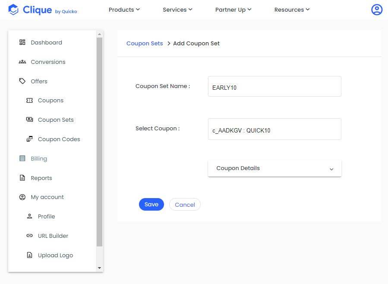The width and height of the screenshot is (388, 284).
Task: Open the Resources dropdown menu
Action: tap(292, 9)
